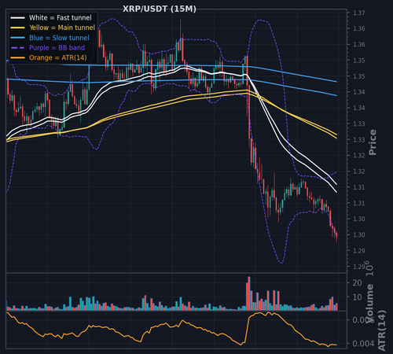Click the white line sample in legend
Image resolution: width=393 pixels, height=354 pixels.
click(17, 18)
